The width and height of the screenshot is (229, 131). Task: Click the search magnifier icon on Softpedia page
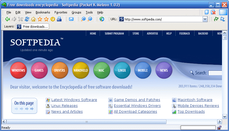point(192,72)
